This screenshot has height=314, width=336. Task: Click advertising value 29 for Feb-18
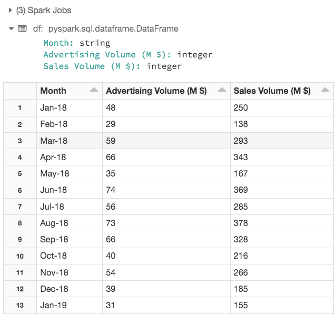coord(111,124)
